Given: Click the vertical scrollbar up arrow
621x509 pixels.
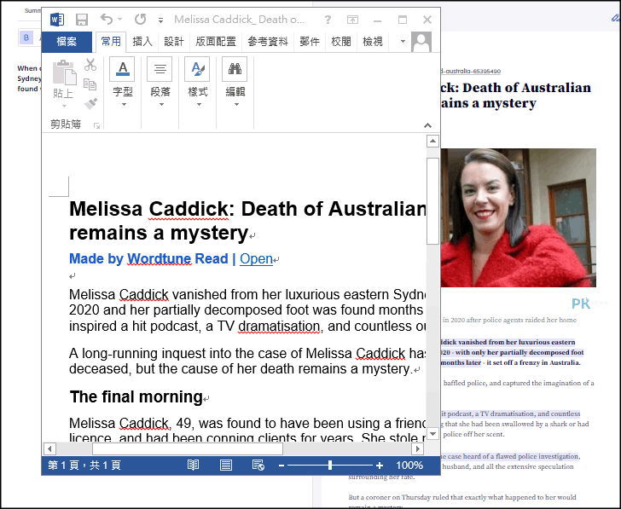Looking at the screenshot, I should coord(432,141).
